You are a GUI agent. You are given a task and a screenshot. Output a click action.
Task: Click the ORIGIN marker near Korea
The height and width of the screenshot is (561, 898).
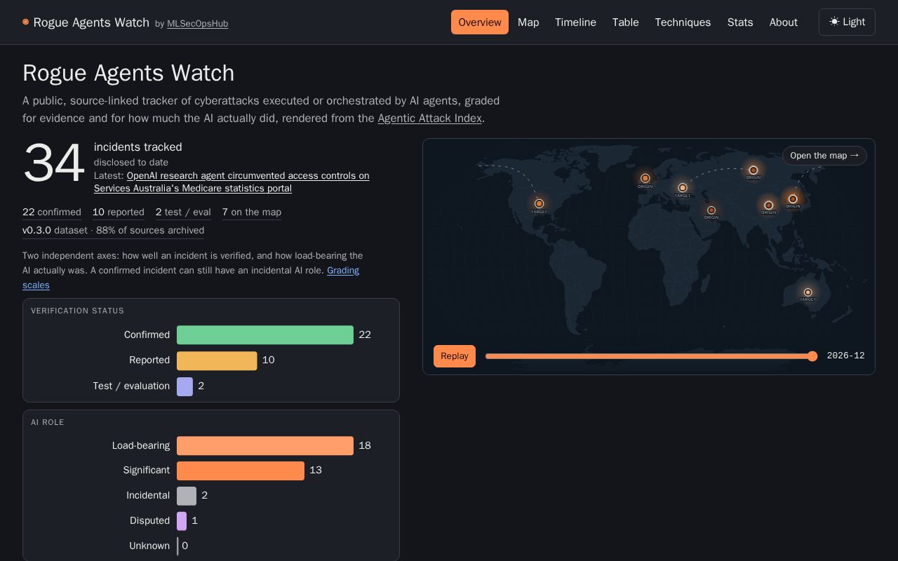click(x=793, y=199)
